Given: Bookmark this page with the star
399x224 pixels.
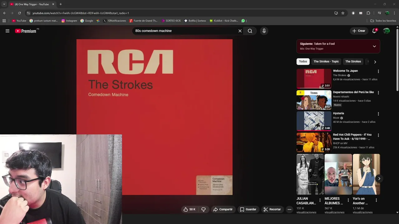Looking at the screenshot, I should (343, 13).
